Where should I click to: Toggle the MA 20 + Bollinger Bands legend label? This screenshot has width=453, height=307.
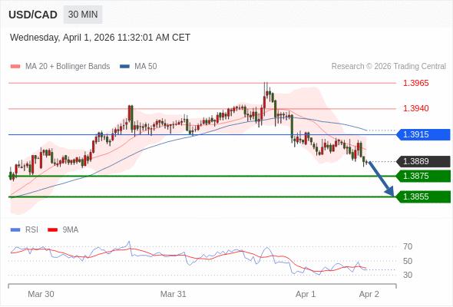(x=68, y=67)
